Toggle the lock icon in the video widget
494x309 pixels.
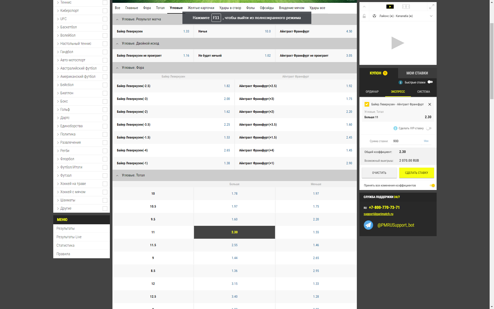tap(364, 16)
